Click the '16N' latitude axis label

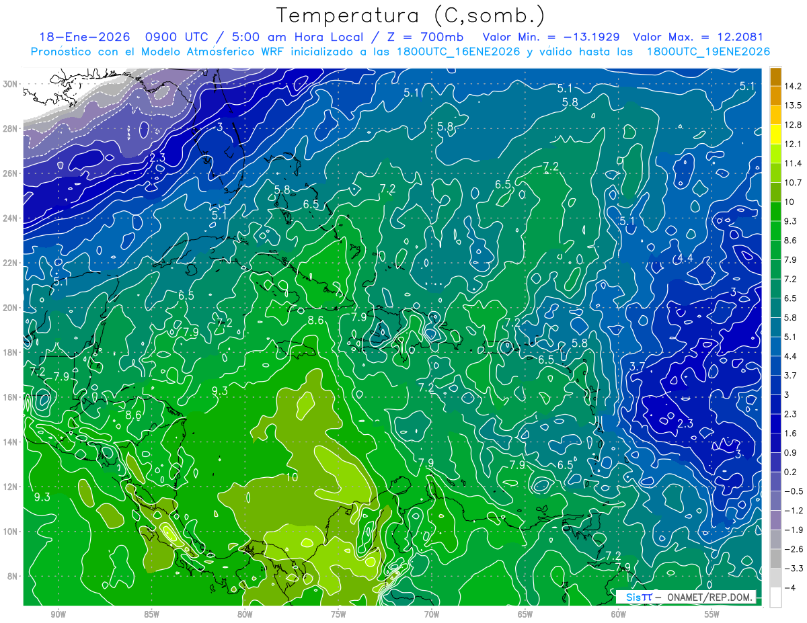tap(11, 397)
